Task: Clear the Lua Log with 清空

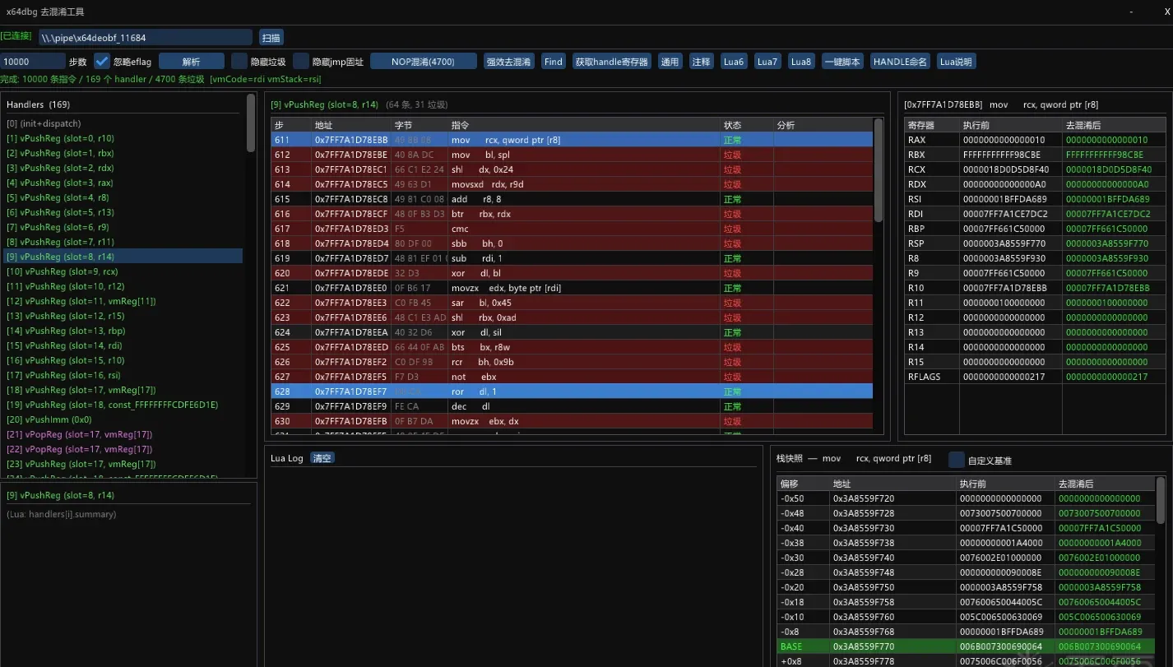Action: tap(322, 458)
